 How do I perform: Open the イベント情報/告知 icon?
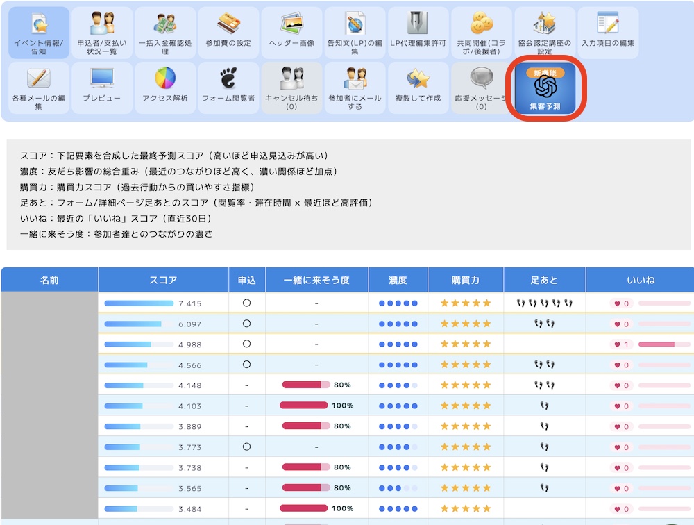point(39,33)
